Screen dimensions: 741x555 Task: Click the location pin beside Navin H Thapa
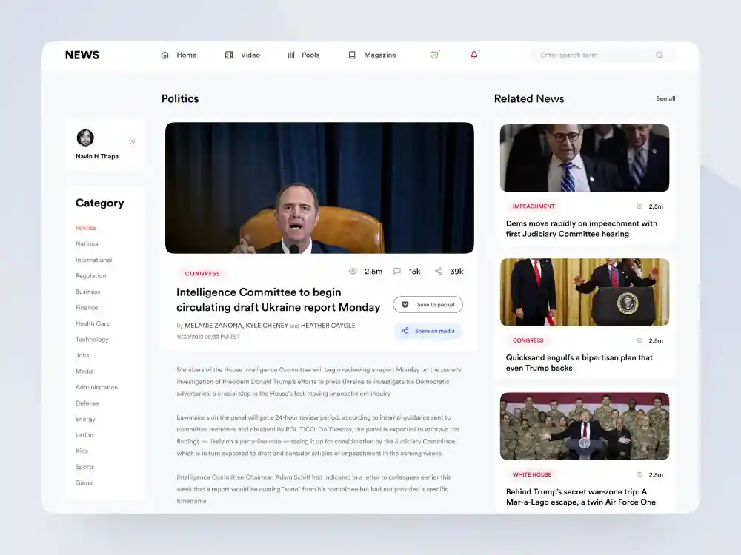click(132, 141)
